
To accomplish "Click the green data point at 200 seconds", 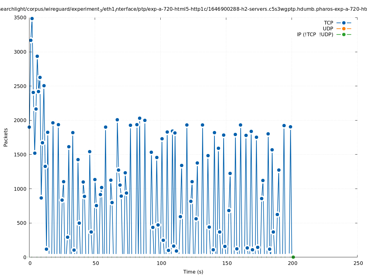I will pos(293,257).
